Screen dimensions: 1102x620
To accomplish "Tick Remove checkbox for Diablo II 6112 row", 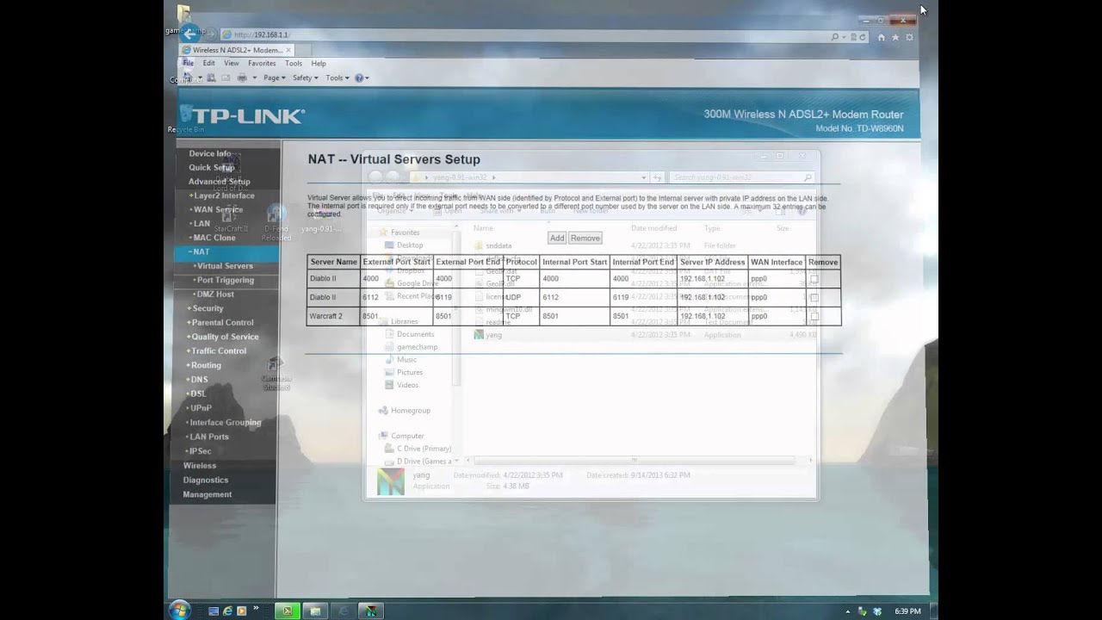I will 814,297.
